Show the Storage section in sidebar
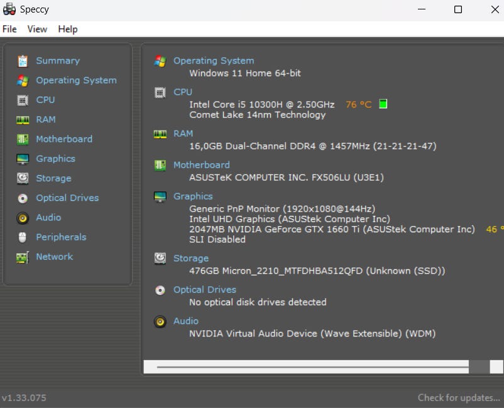The image size is (504, 408). 53,178
